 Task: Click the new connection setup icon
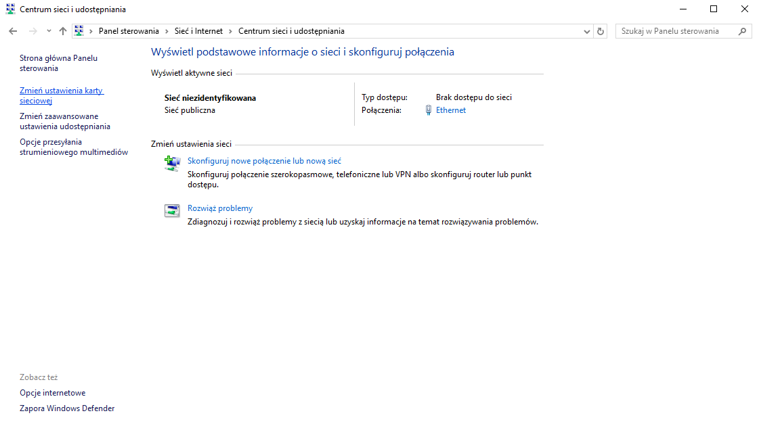[172, 163]
